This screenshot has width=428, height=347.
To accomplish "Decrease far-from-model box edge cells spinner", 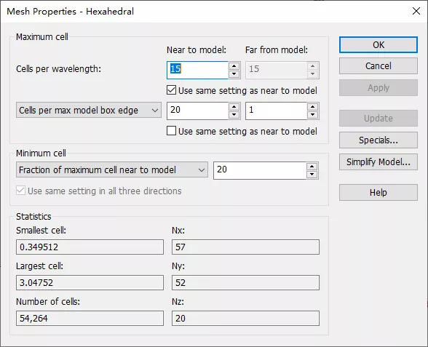I will point(312,115).
